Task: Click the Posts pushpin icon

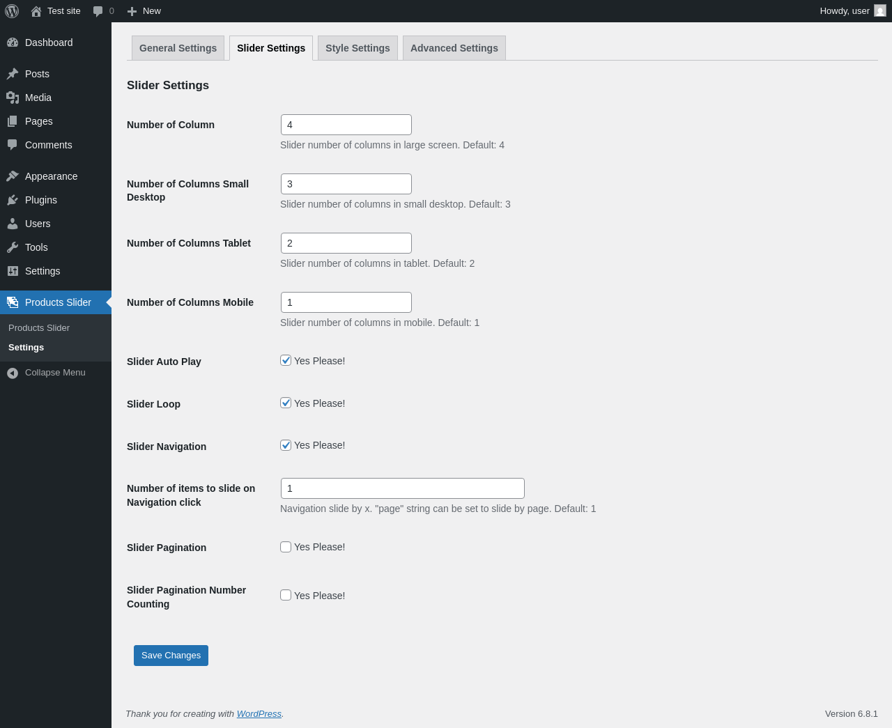Action: (x=13, y=74)
